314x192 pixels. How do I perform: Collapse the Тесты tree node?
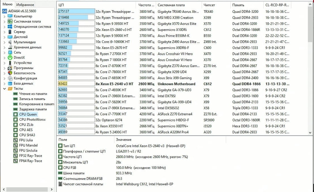[x=4, y=89]
